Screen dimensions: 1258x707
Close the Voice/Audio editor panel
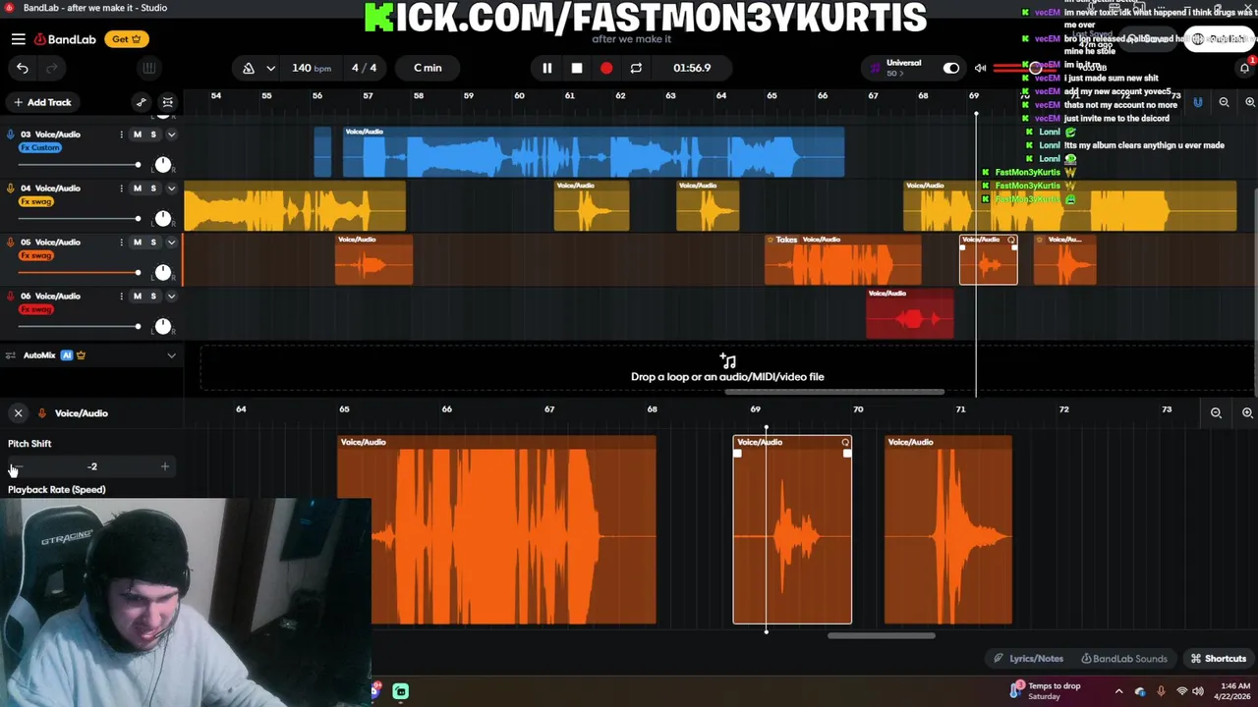(x=18, y=413)
